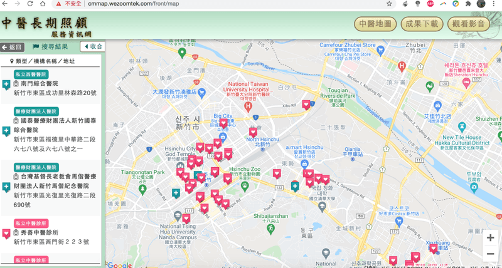Open the 觀看影音 button
502x268 pixels.
point(469,24)
